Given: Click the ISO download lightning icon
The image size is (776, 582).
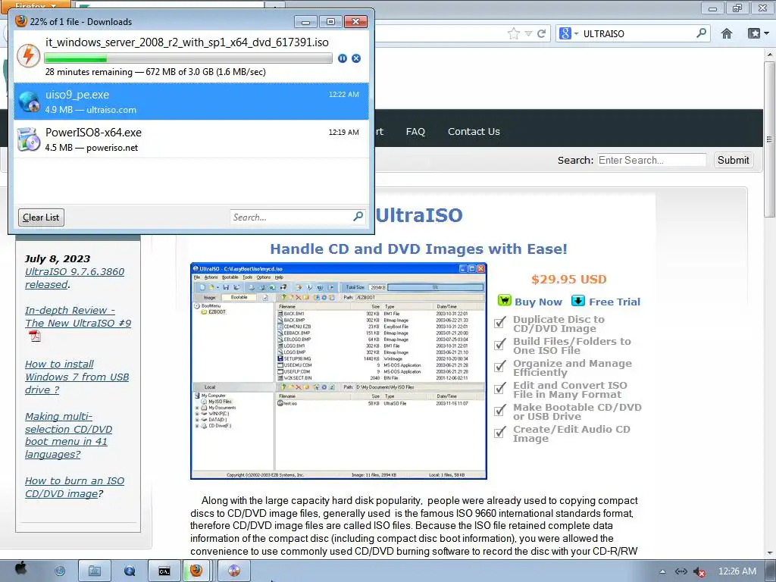Looking at the screenshot, I should click(28, 55).
